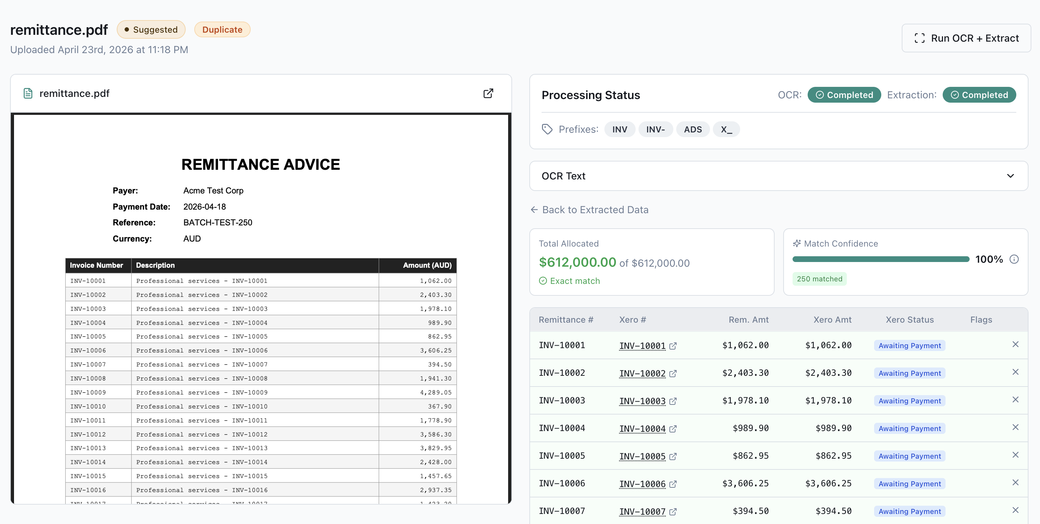This screenshot has width=1040, height=524.
Task: Click the Remittance # column header
Action: pyautogui.click(x=566, y=320)
